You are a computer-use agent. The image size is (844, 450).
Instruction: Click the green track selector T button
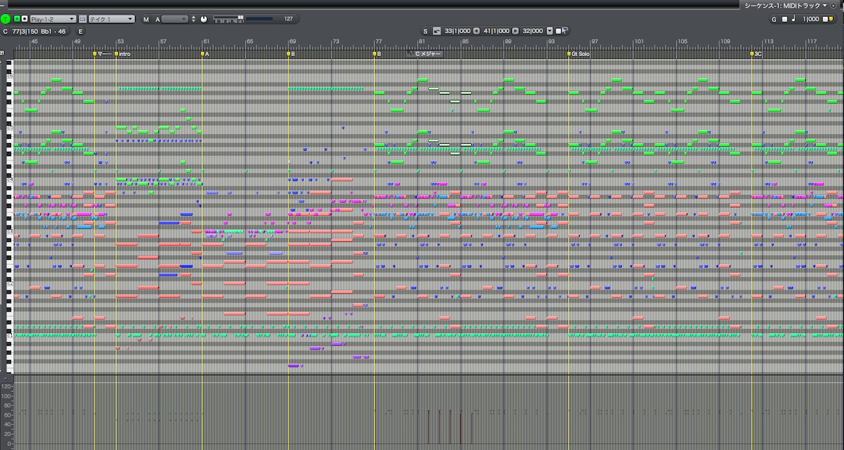coord(6,19)
